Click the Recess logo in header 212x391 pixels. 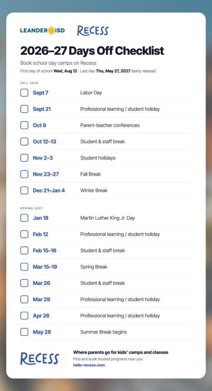pos(93,31)
